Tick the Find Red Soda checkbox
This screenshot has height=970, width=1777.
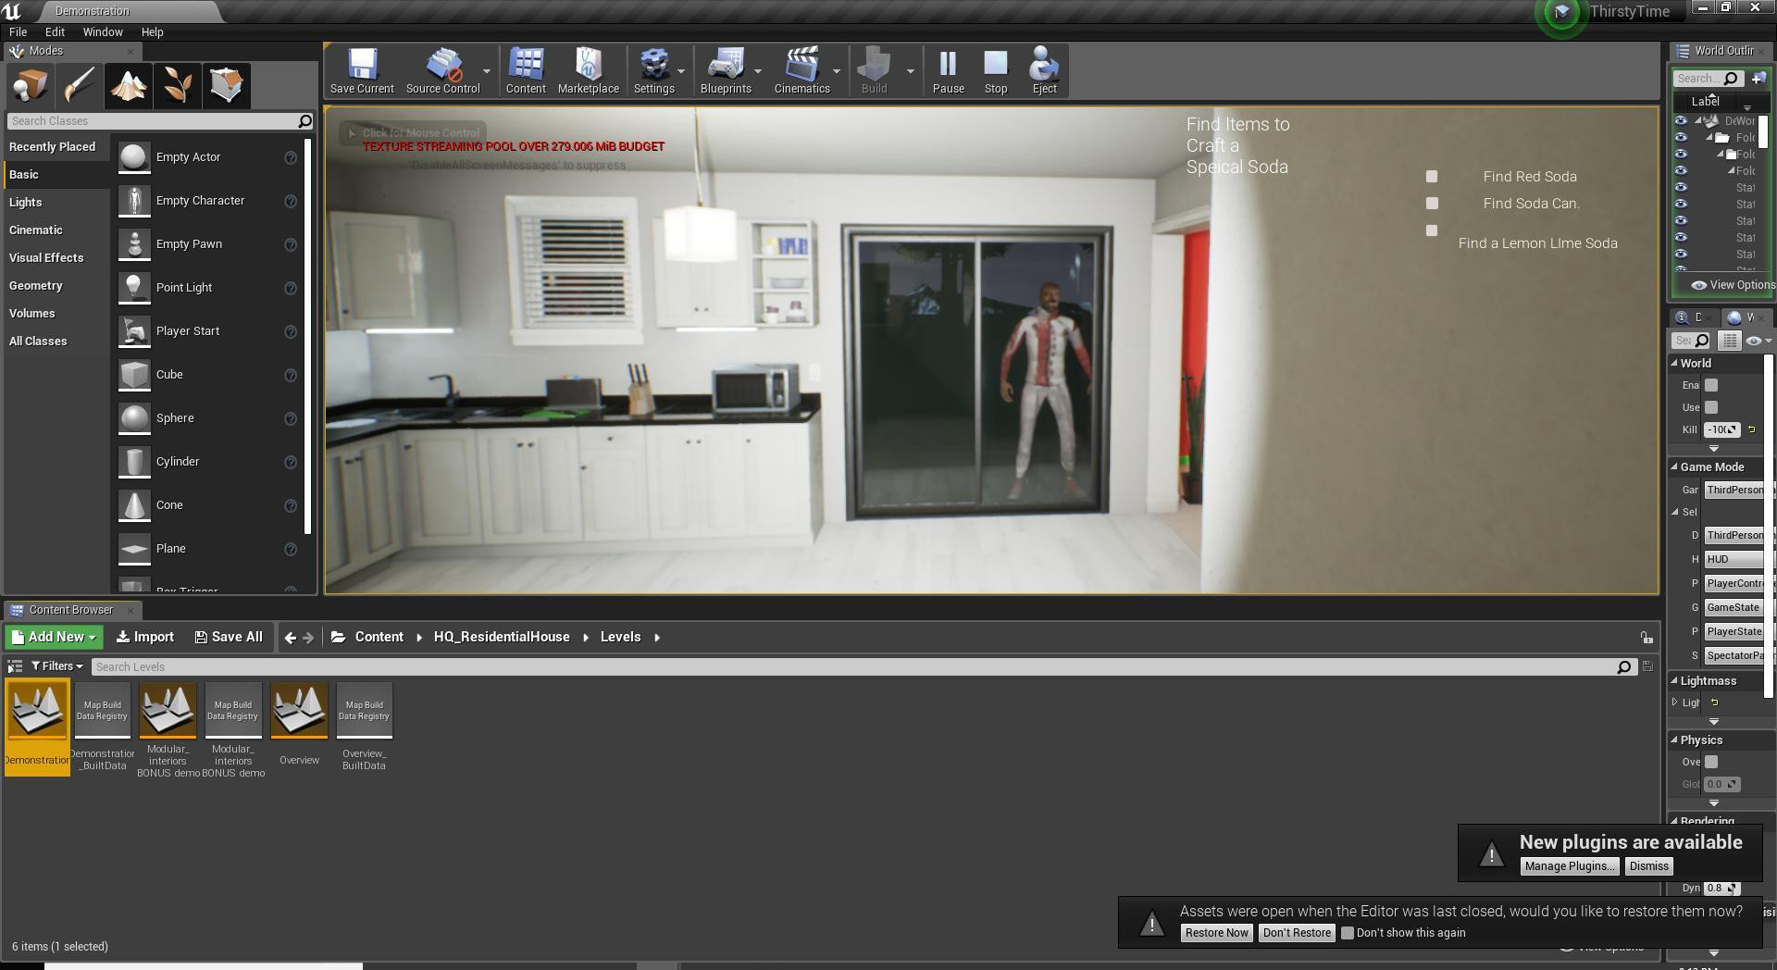[x=1432, y=177]
